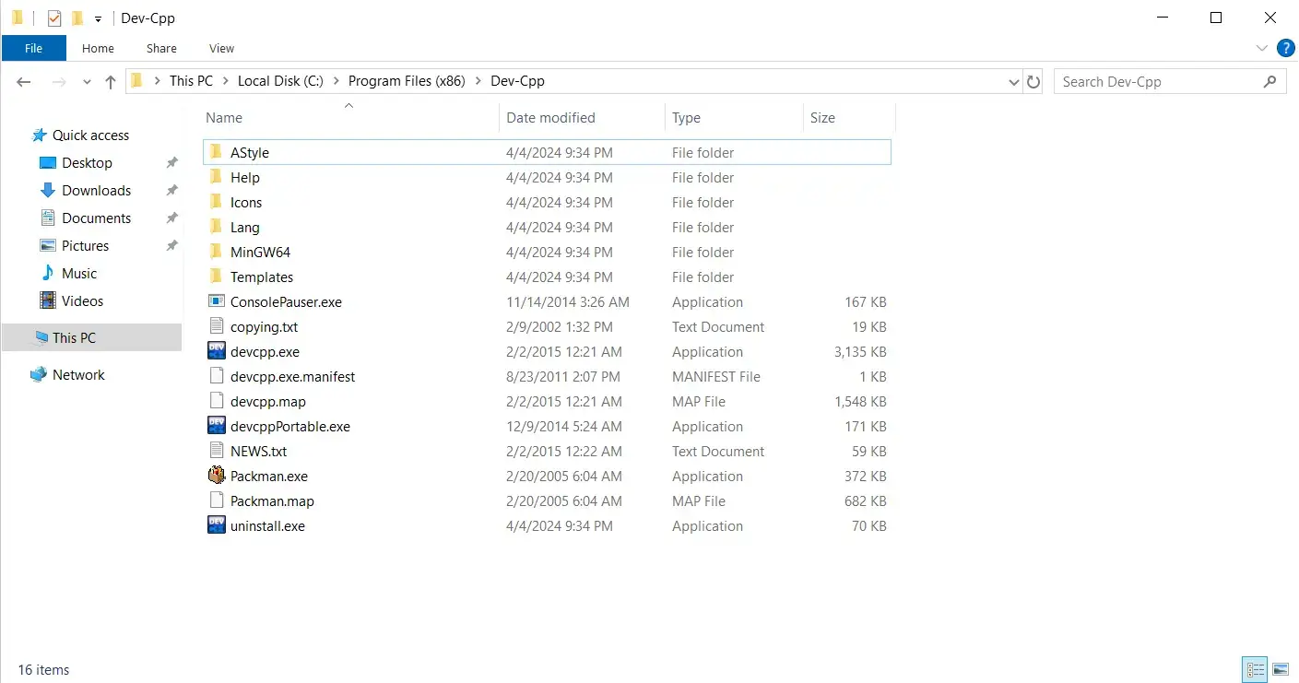This screenshot has width=1299, height=683.
Task: Select the AStyle folder icon
Action: [x=217, y=152]
